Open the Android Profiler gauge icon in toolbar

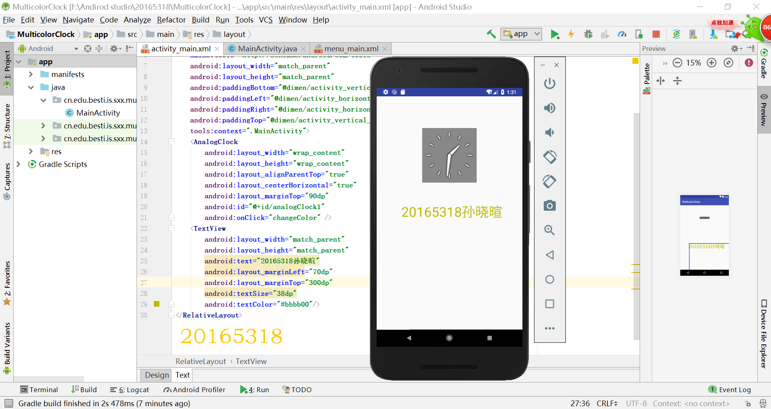[x=622, y=35]
